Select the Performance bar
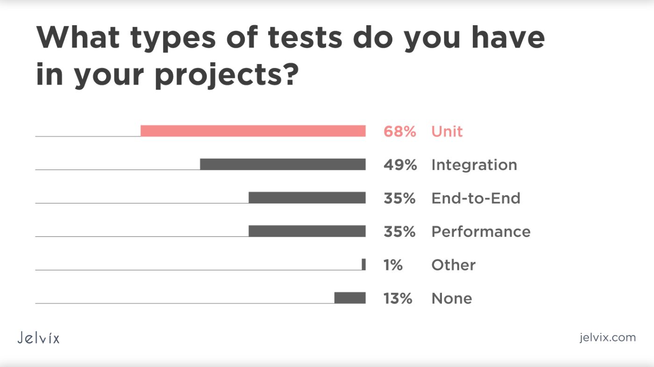This screenshot has width=654, height=367. pos(307,231)
